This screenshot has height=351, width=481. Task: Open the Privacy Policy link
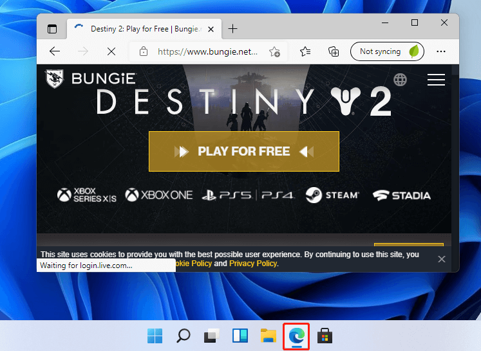pyautogui.click(x=253, y=264)
